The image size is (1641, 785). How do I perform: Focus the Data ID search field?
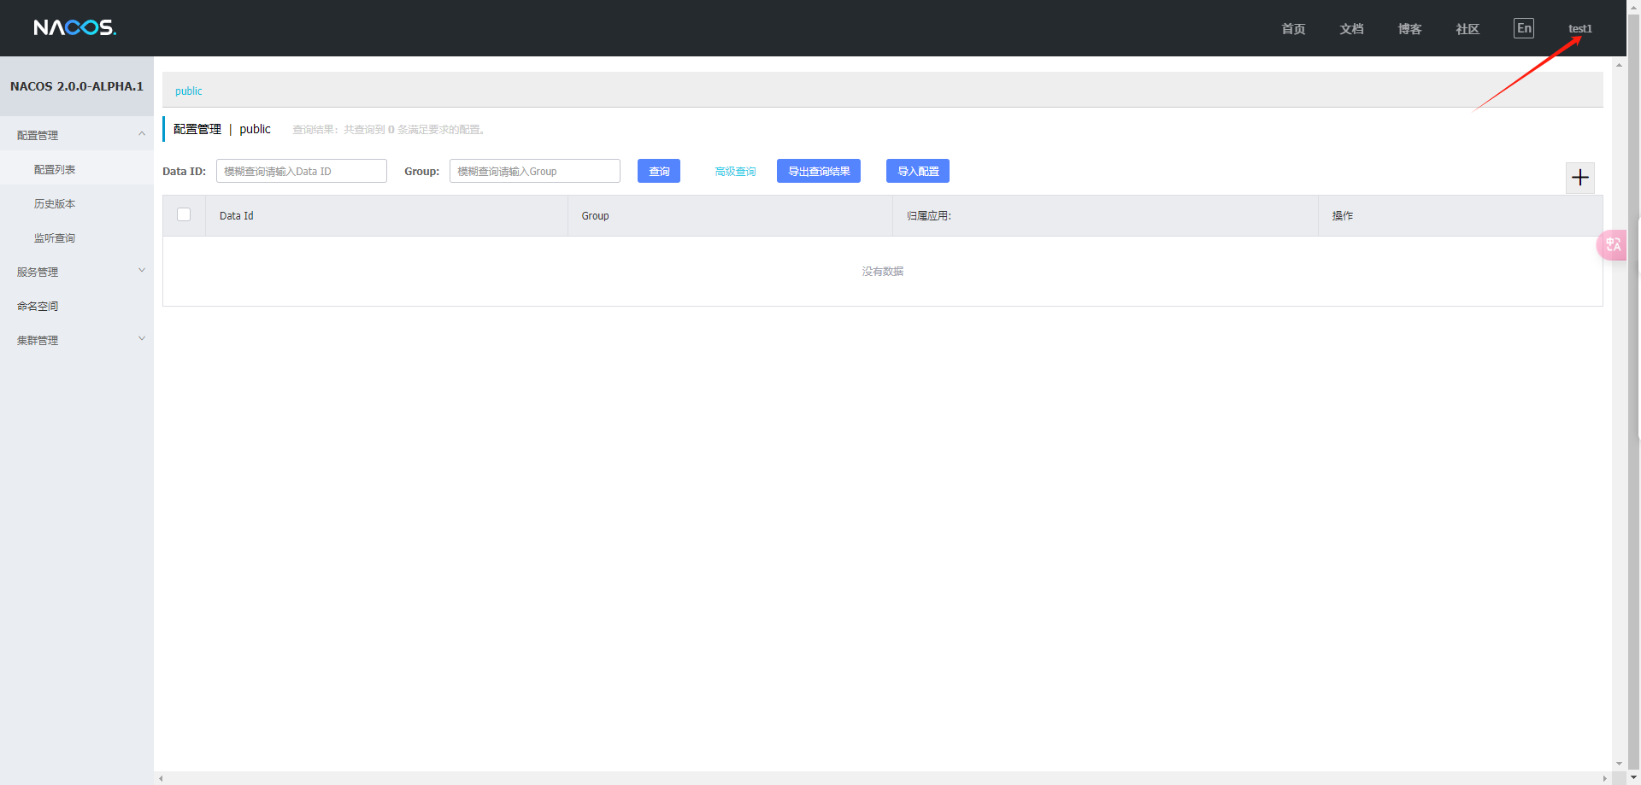(x=301, y=171)
